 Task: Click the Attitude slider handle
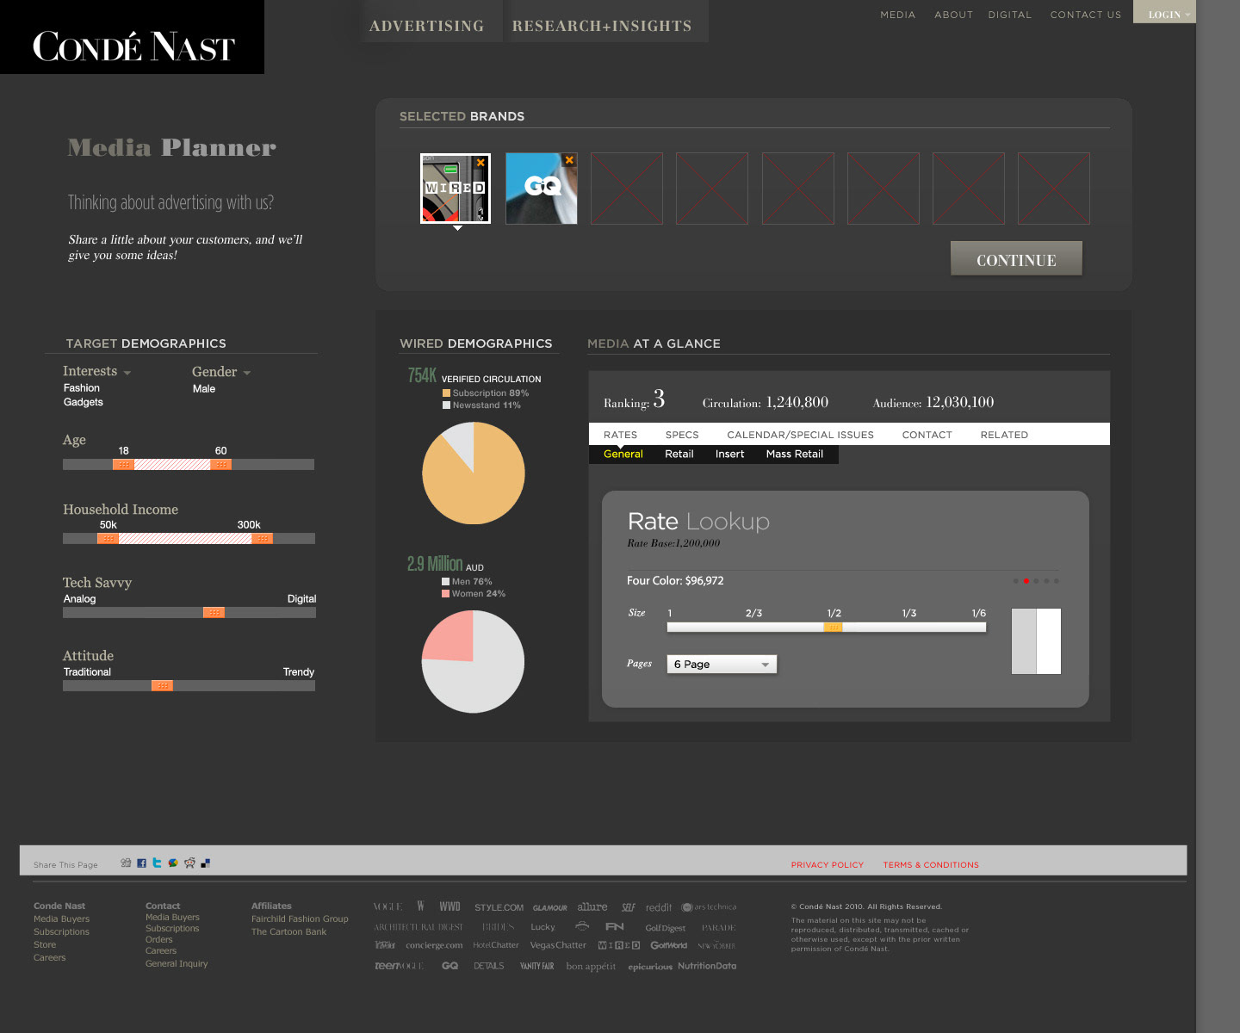tap(162, 685)
